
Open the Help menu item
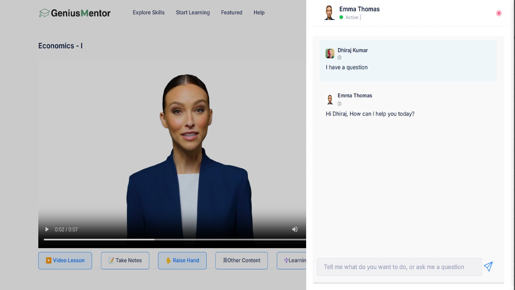(x=259, y=13)
